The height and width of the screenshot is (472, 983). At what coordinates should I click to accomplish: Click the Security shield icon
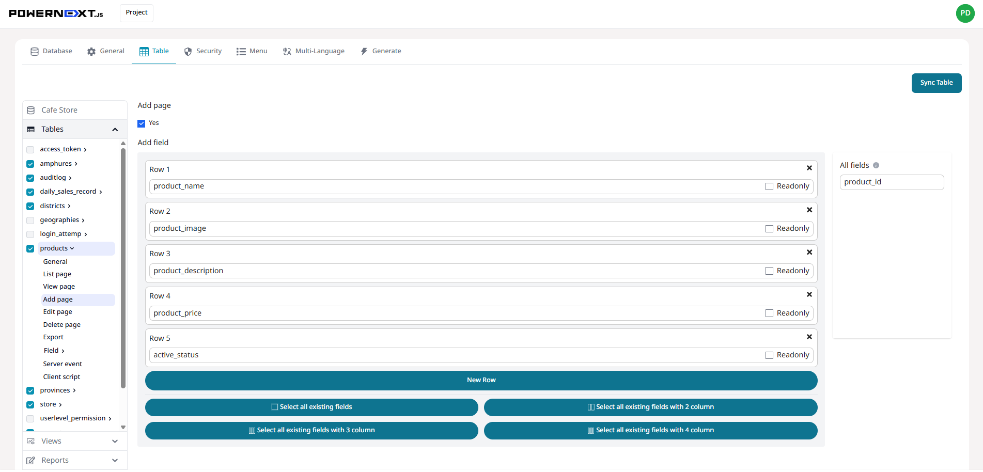pos(188,52)
